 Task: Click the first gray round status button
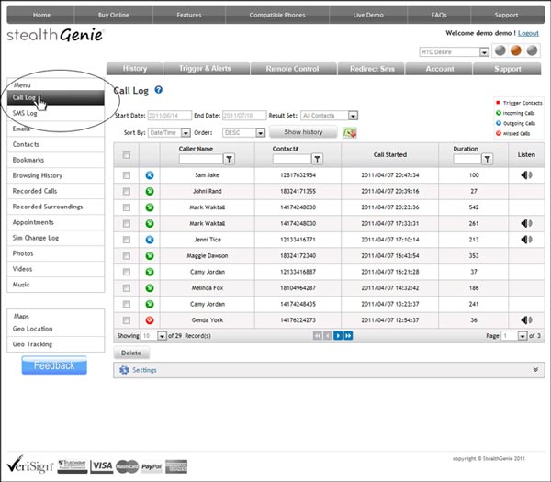[x=500, y=50]
